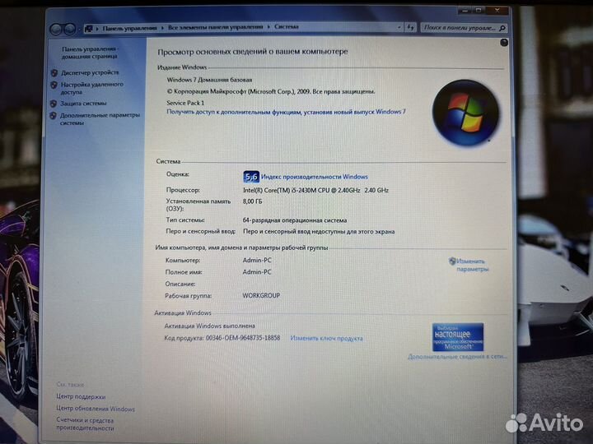
Task: Click the WORKGROUP value
Action: 261,296
